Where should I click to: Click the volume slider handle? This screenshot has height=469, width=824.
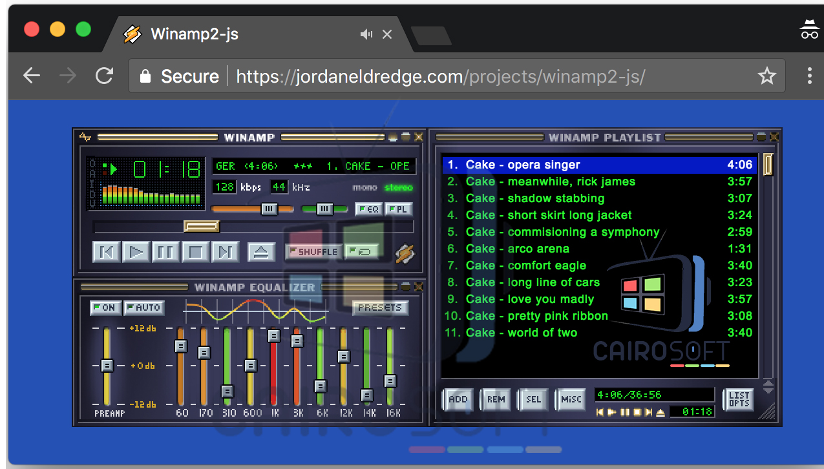(269, 209)
